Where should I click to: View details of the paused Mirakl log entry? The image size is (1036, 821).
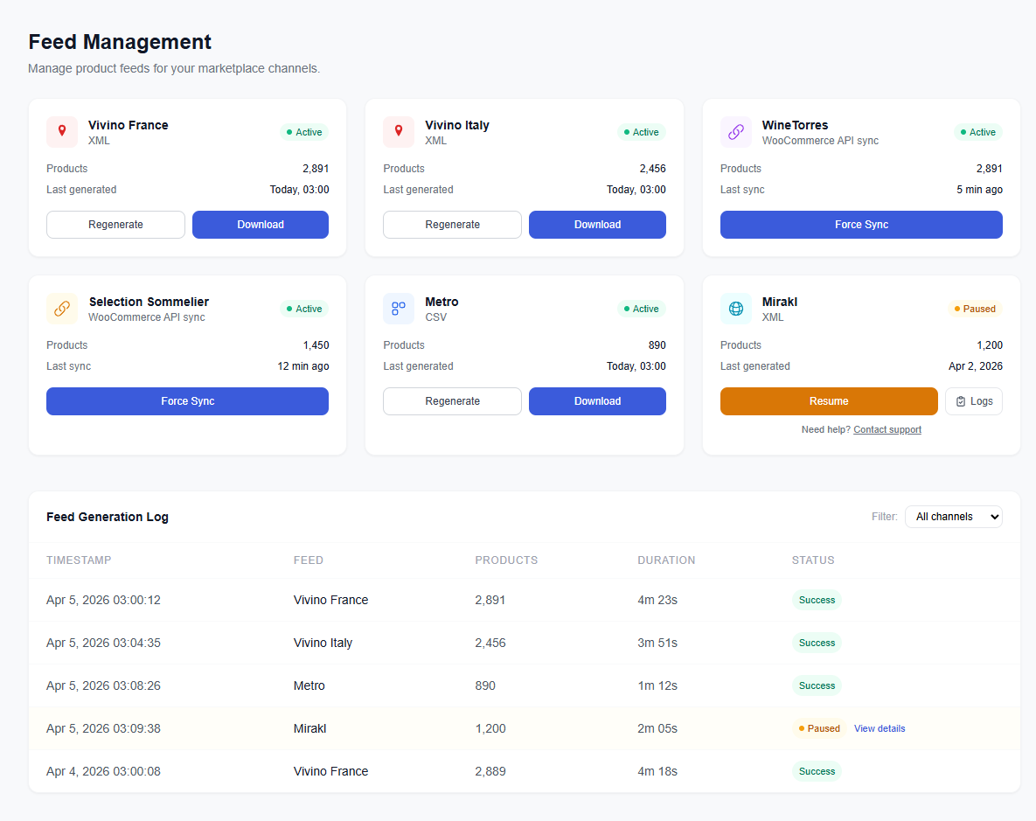[x=880, y=728]
